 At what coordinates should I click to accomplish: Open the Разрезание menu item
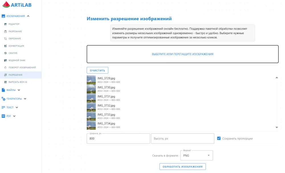(x=21, y=31)
